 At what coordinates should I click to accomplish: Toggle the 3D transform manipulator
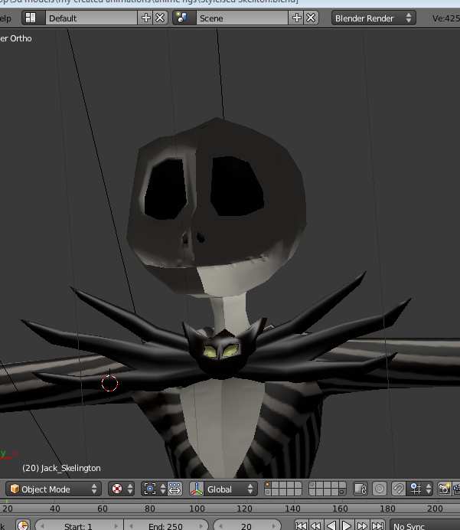click(x=196, y=489)
